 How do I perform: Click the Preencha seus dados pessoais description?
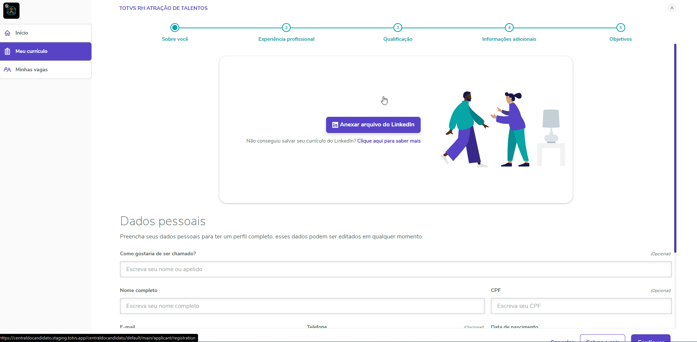pyautogui.click(x=272, y=237)
